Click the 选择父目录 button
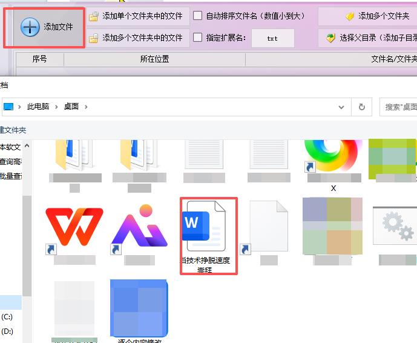This screenshot has width=417, height=343. point(370,38)
